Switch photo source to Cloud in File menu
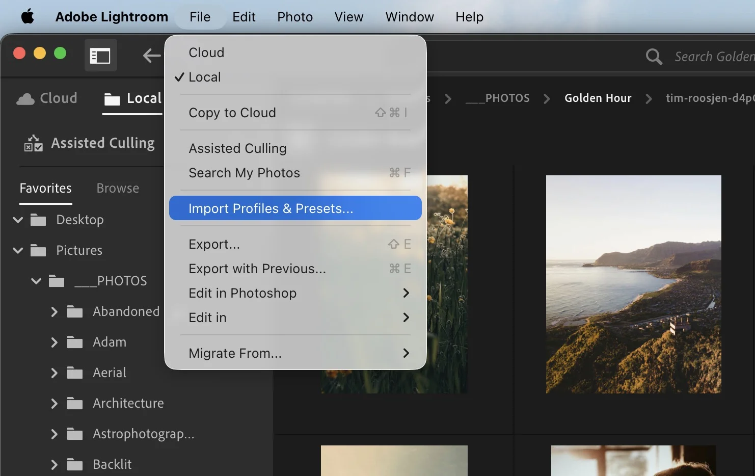Viewport: 755px width, 476px height. pyautogui.click(x=206, y=52)
